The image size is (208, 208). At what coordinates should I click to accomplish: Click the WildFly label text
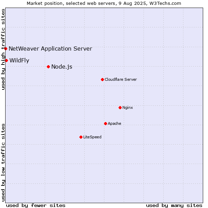(19, 60)
